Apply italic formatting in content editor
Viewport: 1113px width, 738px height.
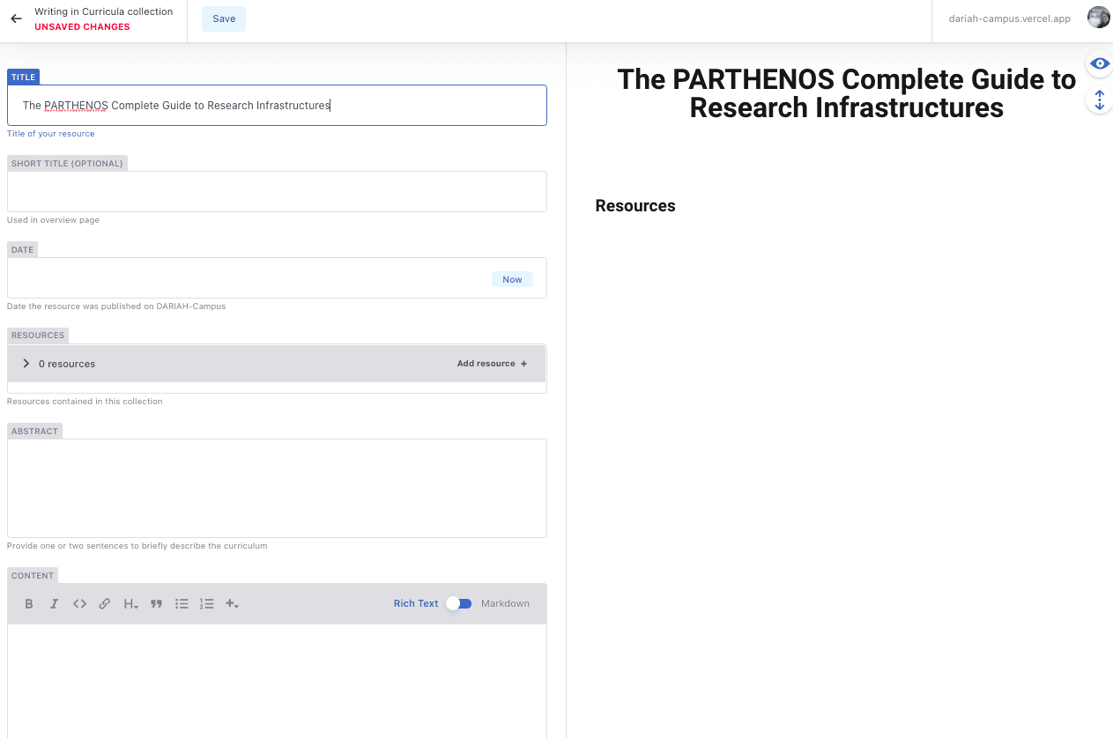[x=54, y=604]
